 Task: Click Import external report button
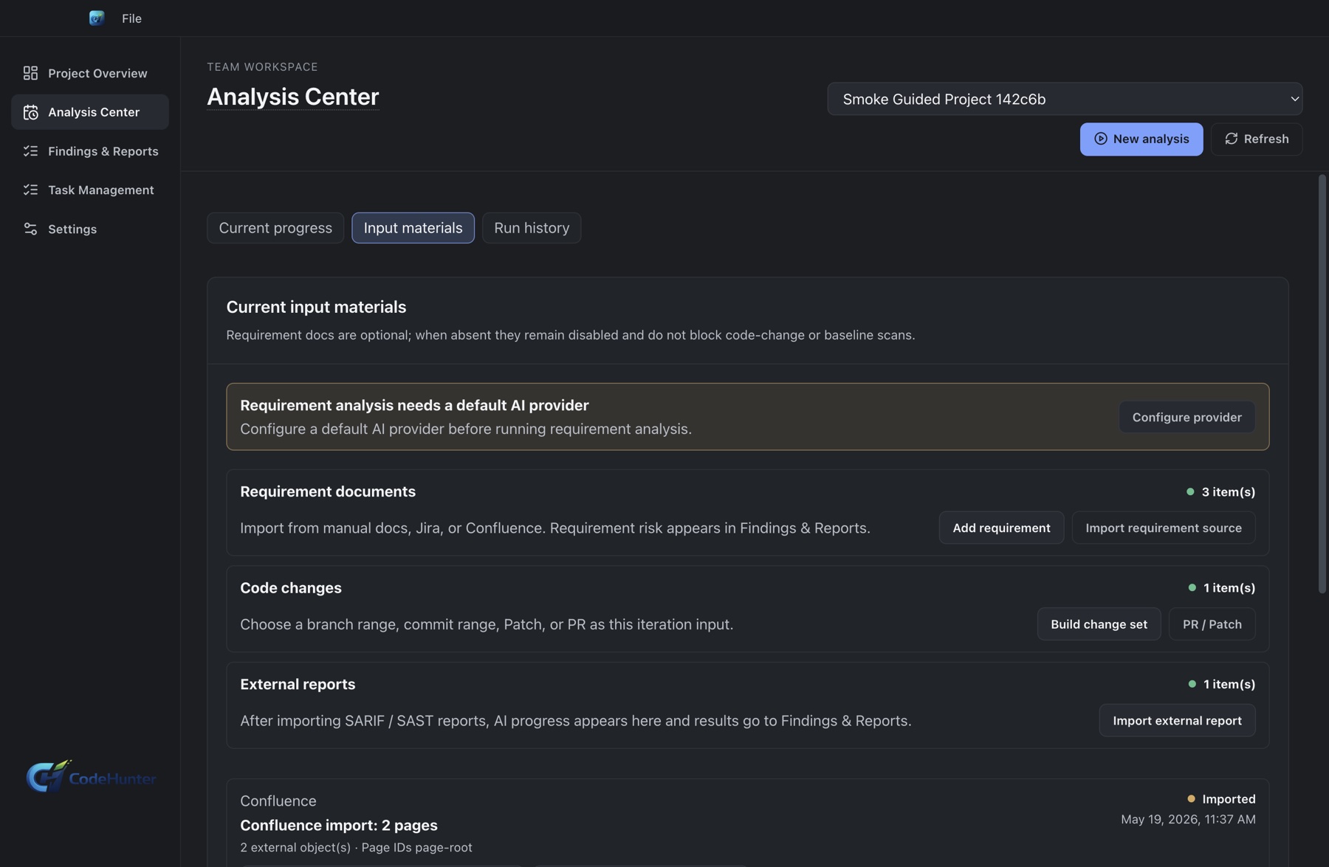1177,720
